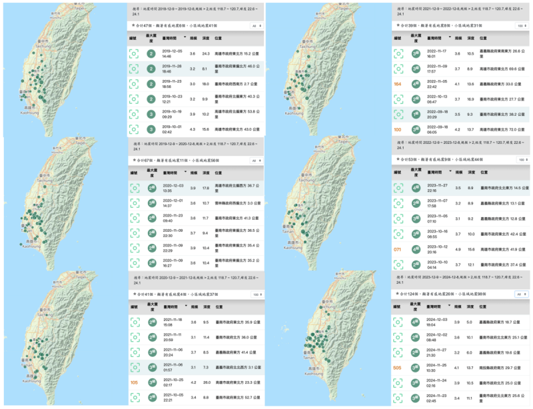
Task: Click locate icon for 2021-11-11 20:59 quake
Action: point(135,337)
